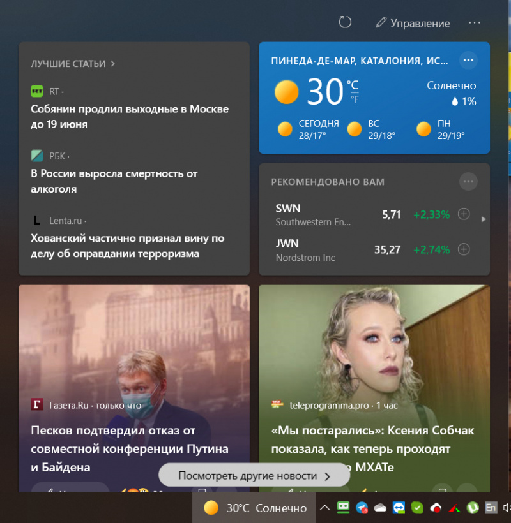This screenshot has height=523, width=511.
Task: Open uTorrent tray icon
Action: tap(473, 508)
